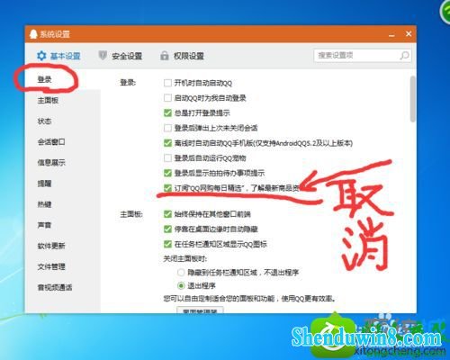Select 状态 in the sidebar
This screenshot has height=360, width=450.
point(44,121)
